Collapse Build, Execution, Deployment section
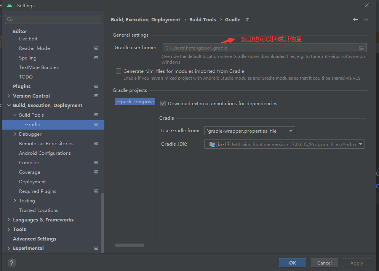379x271 pixels. pyautogui.click(x=9, y=106)
